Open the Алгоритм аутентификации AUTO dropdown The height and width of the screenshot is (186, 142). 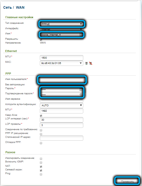point(62,105)
